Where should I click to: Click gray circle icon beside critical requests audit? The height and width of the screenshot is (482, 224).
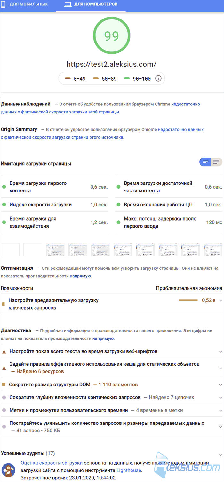(x=4, y=397)
